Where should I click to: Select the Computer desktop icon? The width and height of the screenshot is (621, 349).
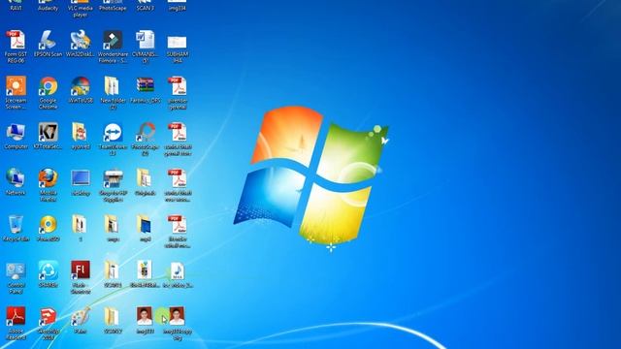[16, 132]
